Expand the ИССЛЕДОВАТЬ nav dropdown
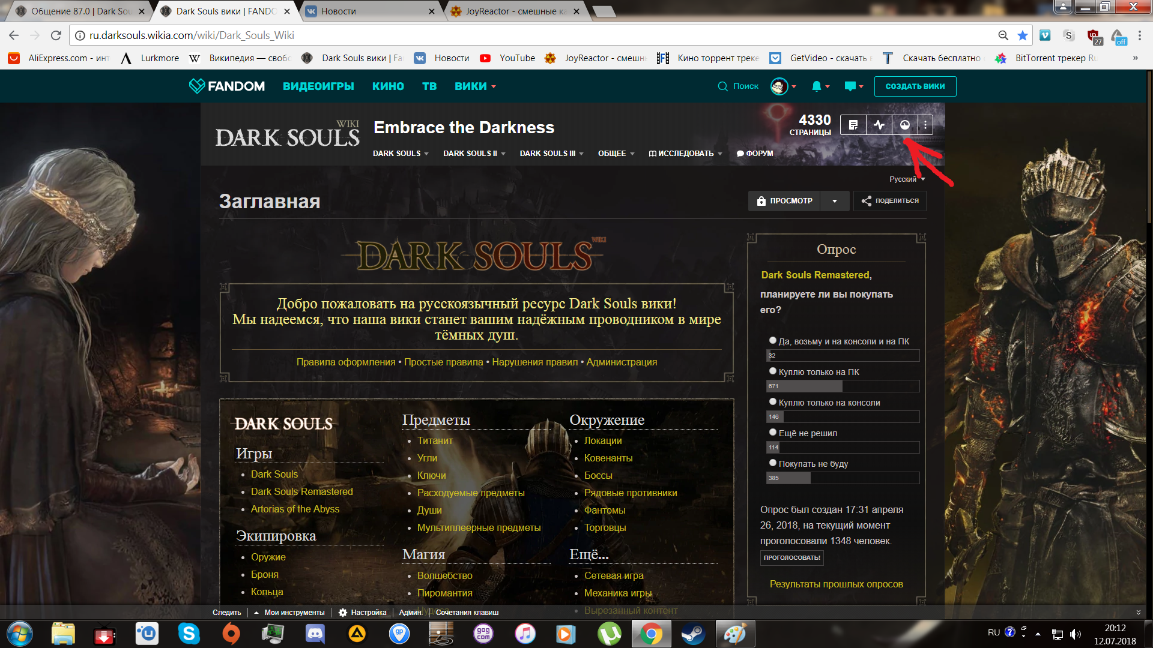The width and height of the screenshot is (1153, 648). coord(685,154)
